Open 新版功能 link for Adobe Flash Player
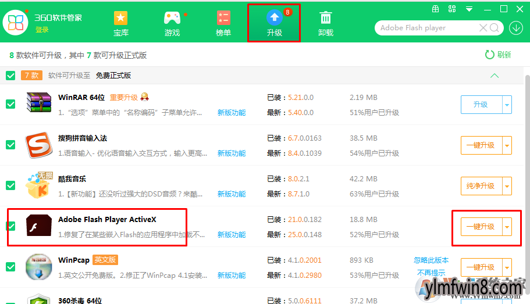The width and height of the screenshot is (530, 304). click(x=232, y=234)
